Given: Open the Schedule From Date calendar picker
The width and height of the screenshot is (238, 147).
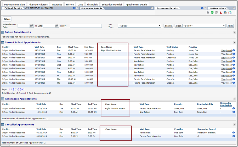Looking at the screenshot, I should 32,26.
